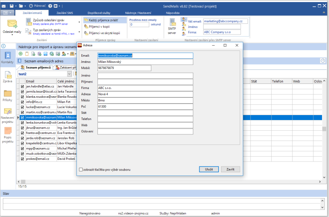Open Přílohy folder in the sidebar
Screen dimensions: 329x217
pos(7,93)
